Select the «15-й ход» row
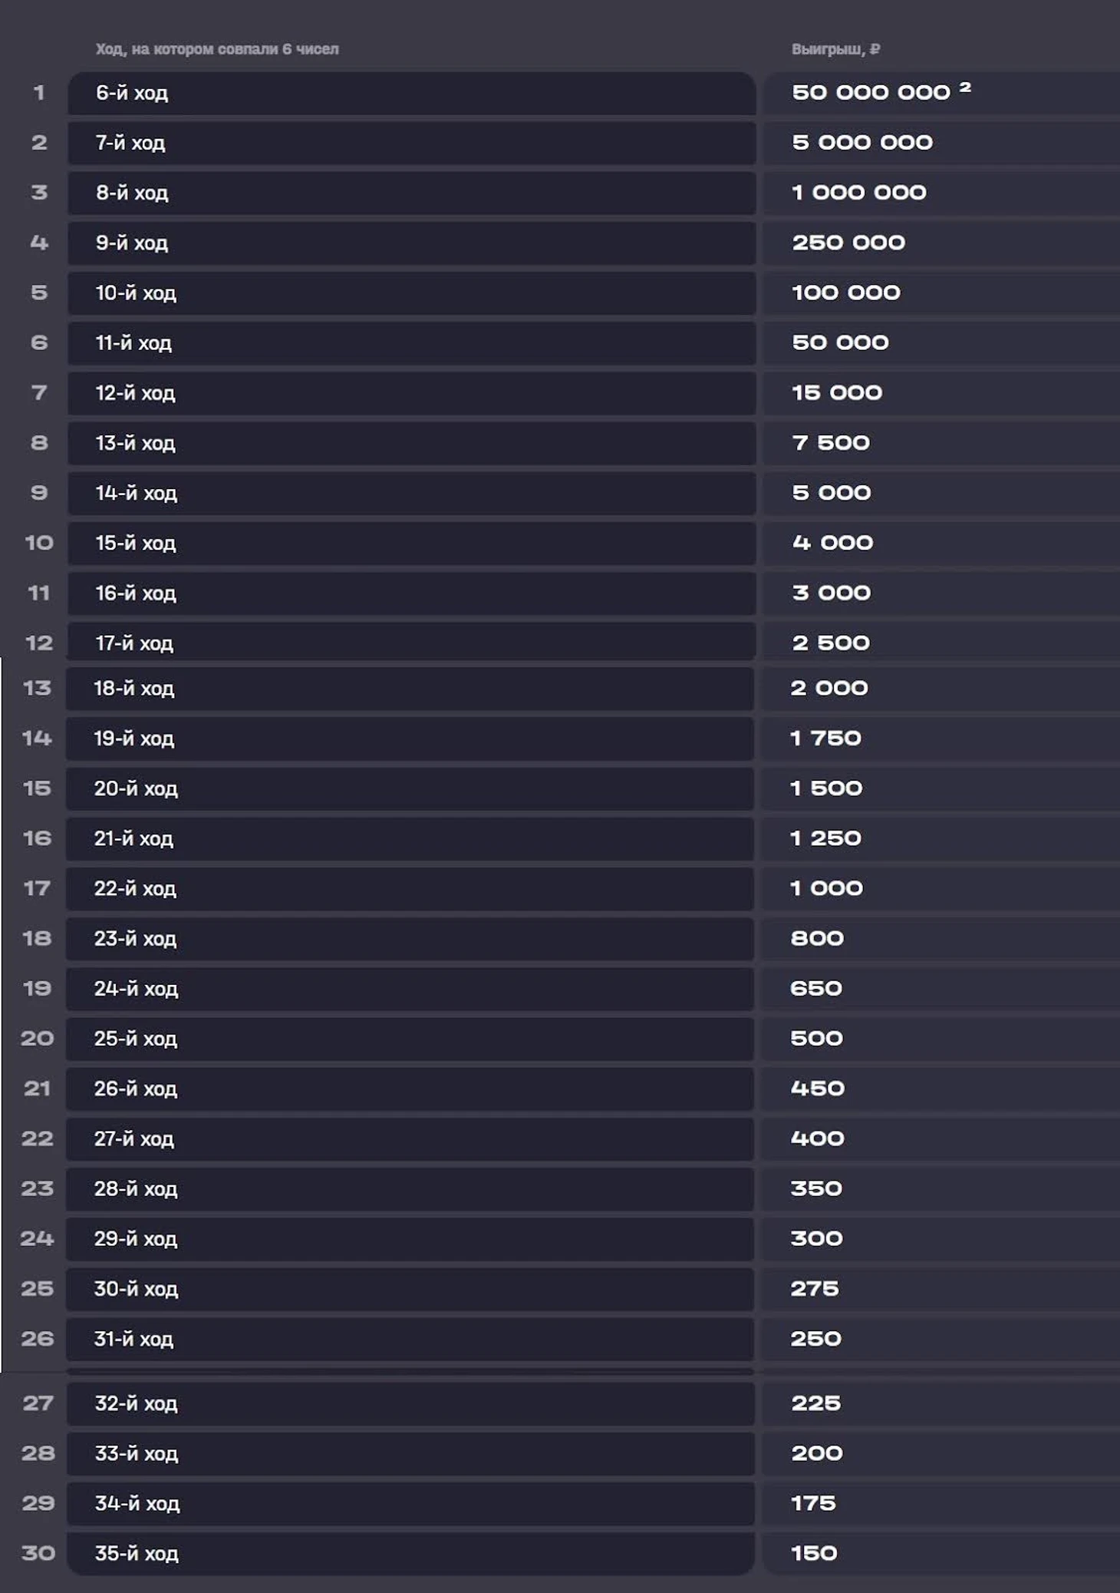Image resolution: width=1120 pixels, height=1593 pixels. point(411,544)
